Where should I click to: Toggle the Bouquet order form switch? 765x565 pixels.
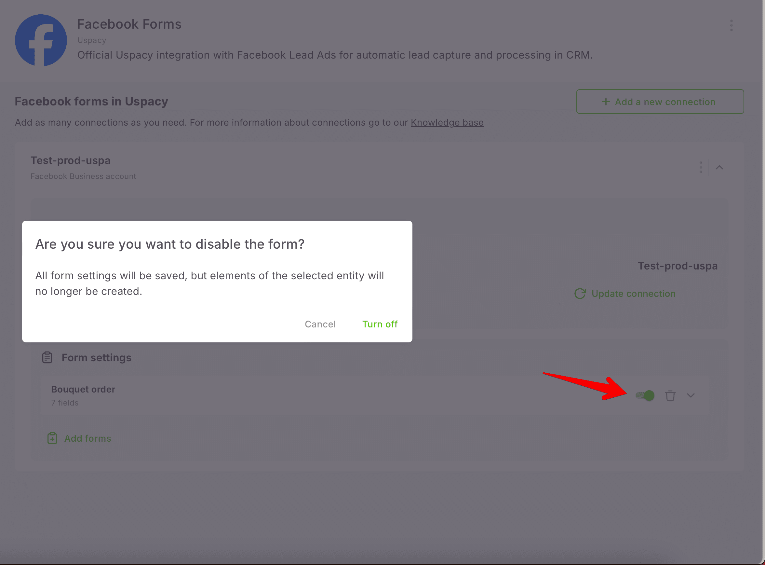point(645,396)
